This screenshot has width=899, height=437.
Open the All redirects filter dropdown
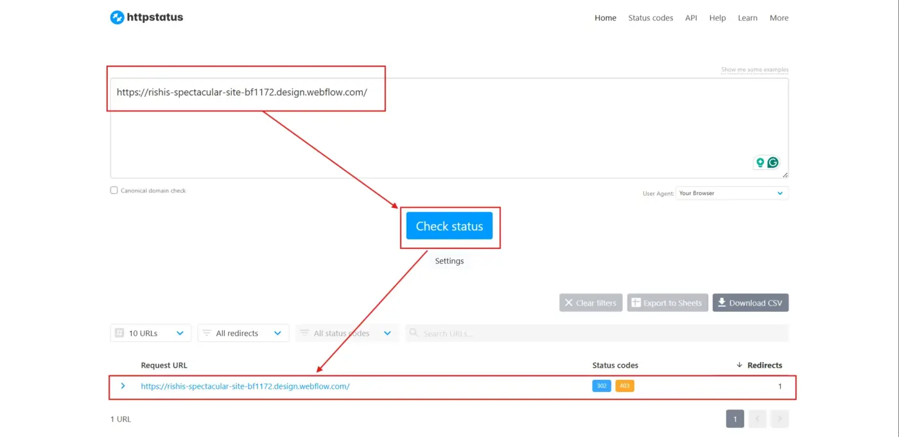(243, 333)
